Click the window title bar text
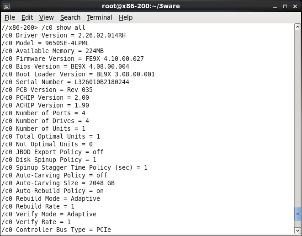302x236 pixels. pyautogui.click(x=151, y=6)
